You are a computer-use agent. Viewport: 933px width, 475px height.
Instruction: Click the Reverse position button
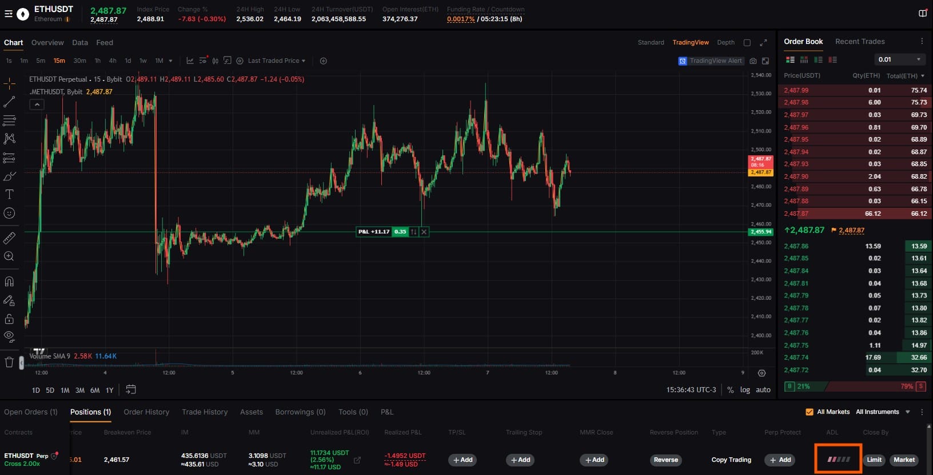click(666, 460)
